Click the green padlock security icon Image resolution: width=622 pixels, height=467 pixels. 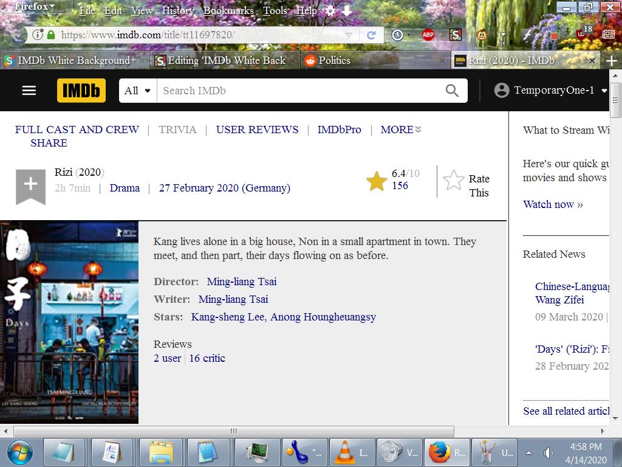pyautogui.click(x=51, y=35)
